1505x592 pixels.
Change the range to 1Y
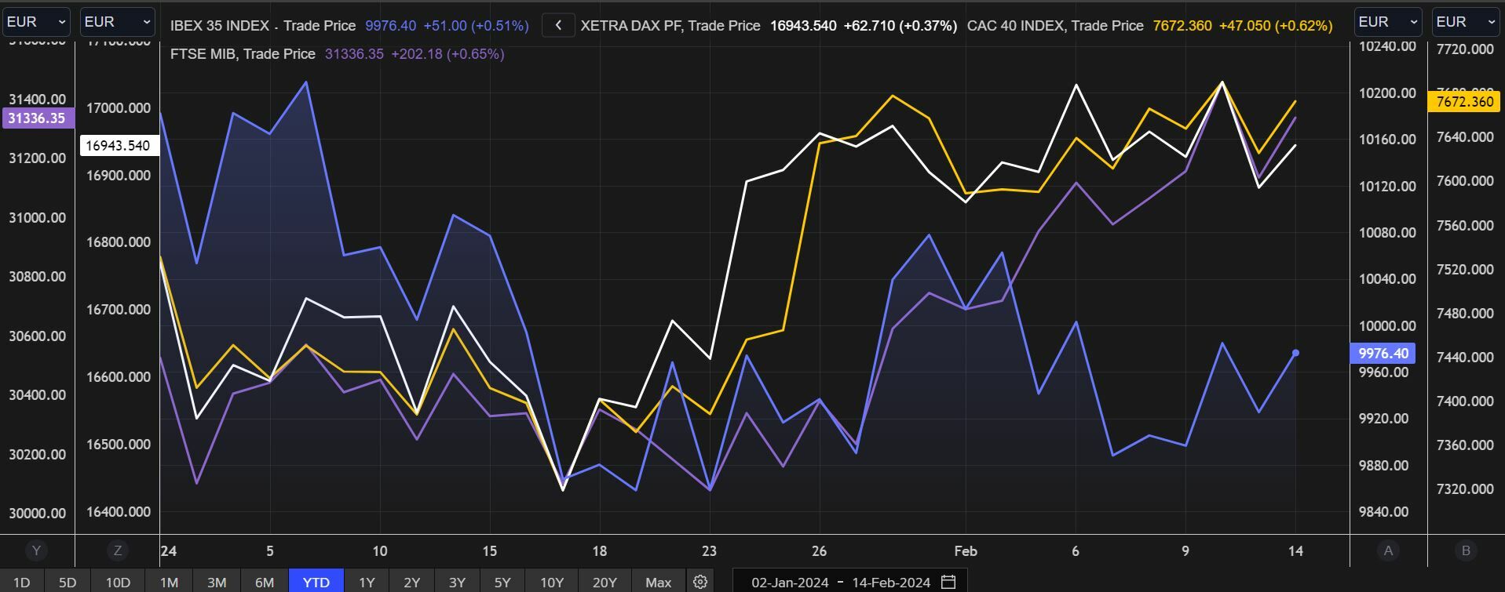[367, 582]
